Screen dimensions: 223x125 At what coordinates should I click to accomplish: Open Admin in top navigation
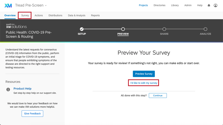(188, 5)
